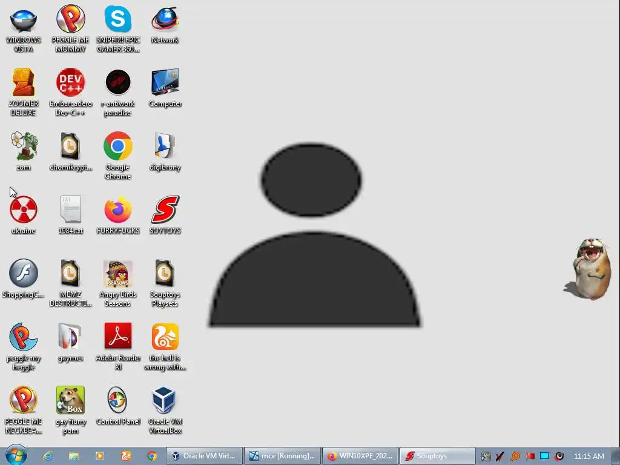The height and width of the screenshot is (465, 620).
Task: Open Windows Media Player quick launch icon
Action: pos(100,456)
